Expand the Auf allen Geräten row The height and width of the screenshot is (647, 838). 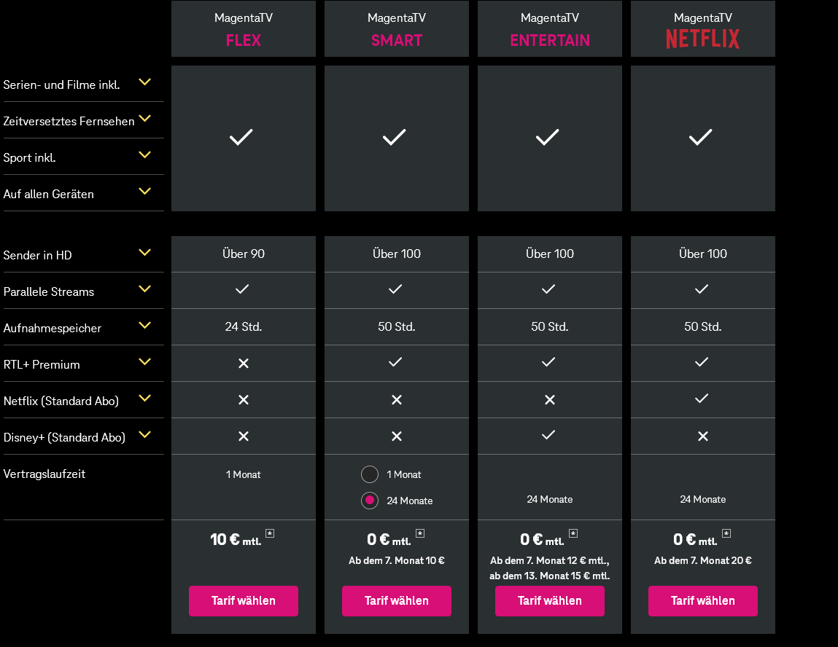144,191
